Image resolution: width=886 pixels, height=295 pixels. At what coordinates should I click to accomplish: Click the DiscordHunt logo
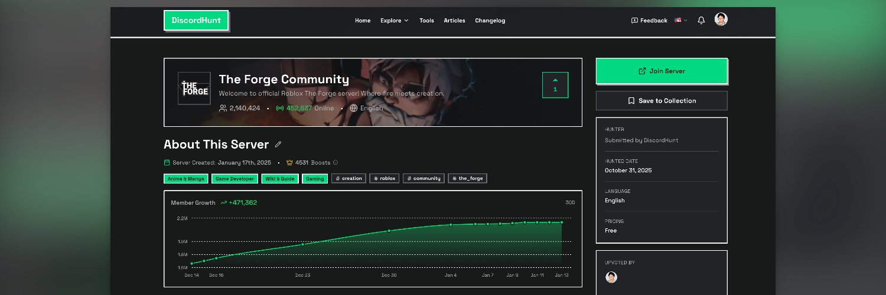pyautogui.click(x=196, y=20)
